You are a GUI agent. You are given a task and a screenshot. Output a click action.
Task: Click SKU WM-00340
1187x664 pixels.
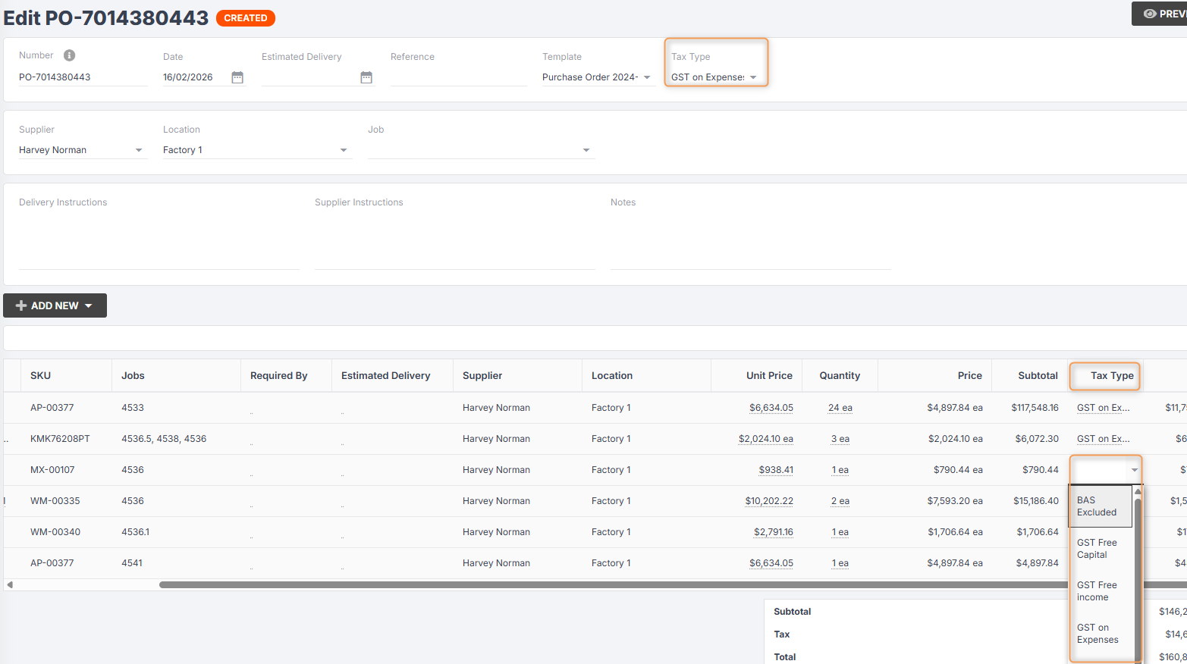click(55, 532)
